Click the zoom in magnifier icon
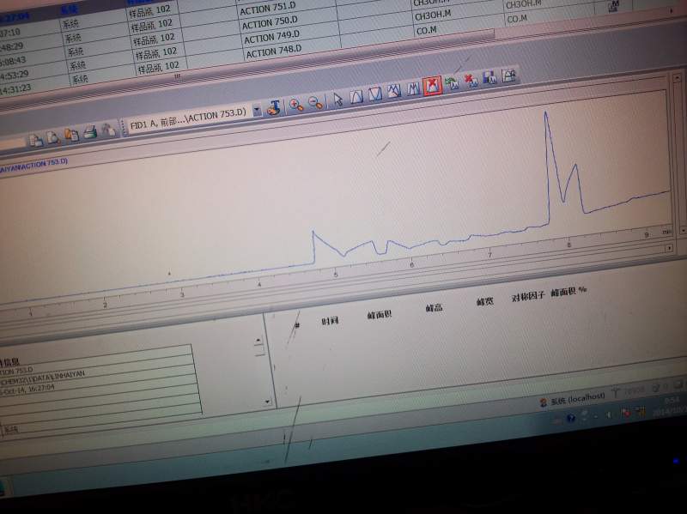The image size is (687, 514). click(296, 105)
